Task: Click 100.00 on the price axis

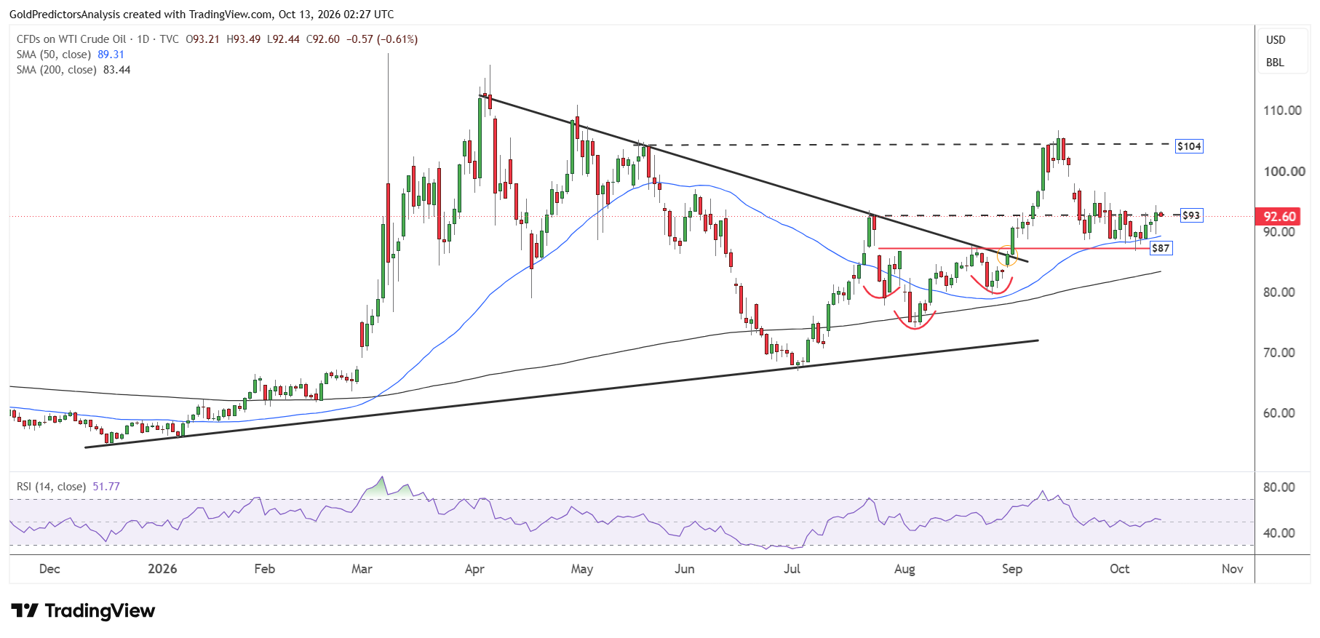Action: 1284,172
